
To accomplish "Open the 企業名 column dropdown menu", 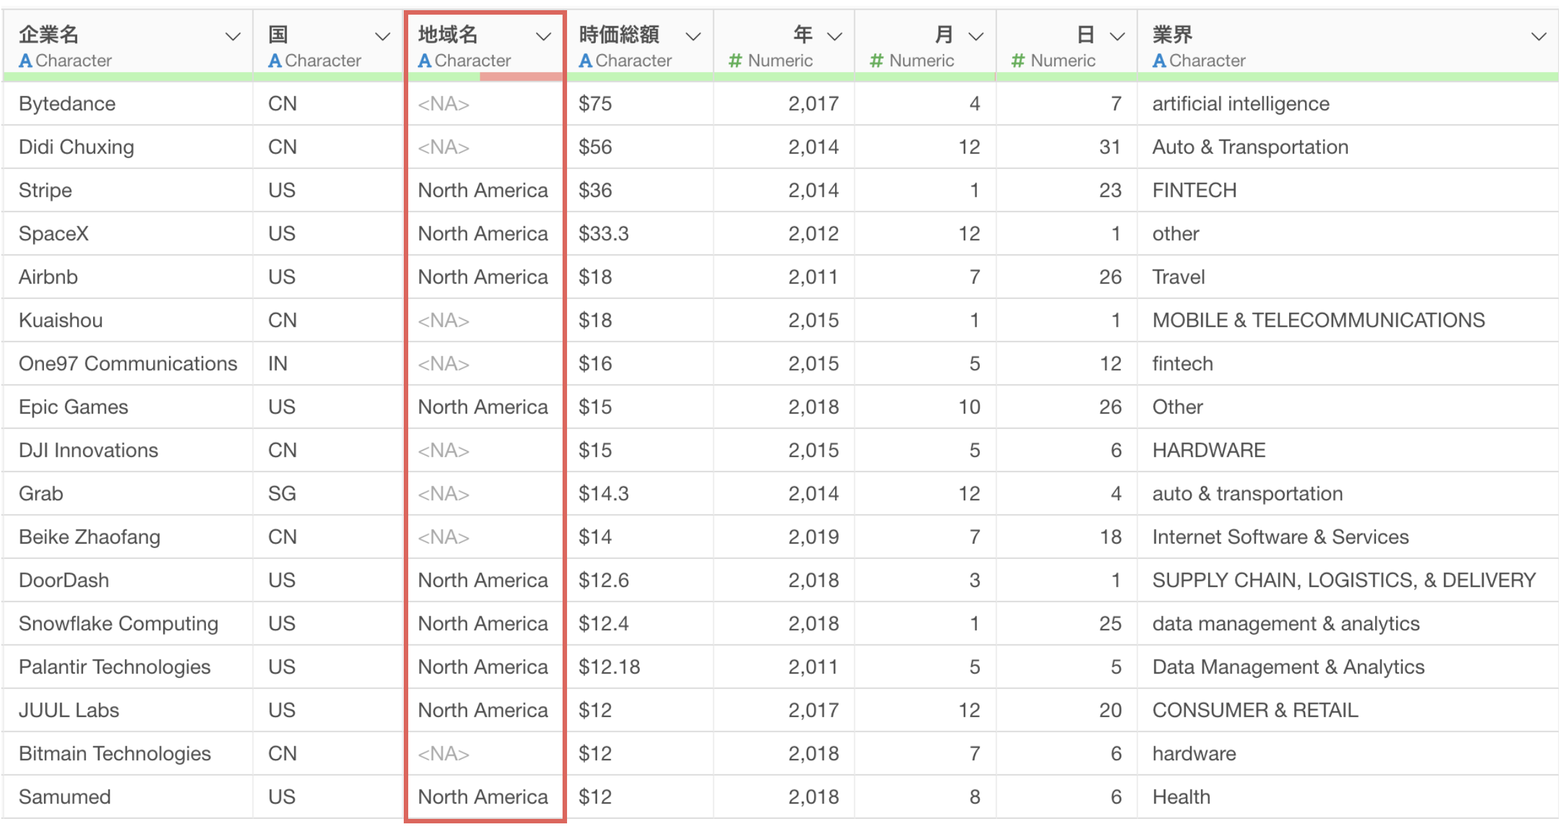I will click(233, 36).
